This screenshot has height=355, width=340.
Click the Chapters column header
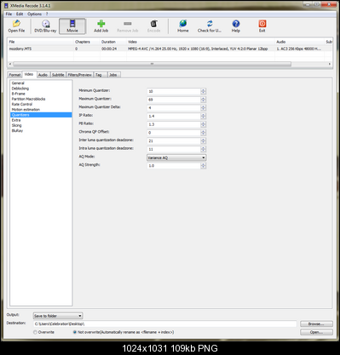[87, 42]
